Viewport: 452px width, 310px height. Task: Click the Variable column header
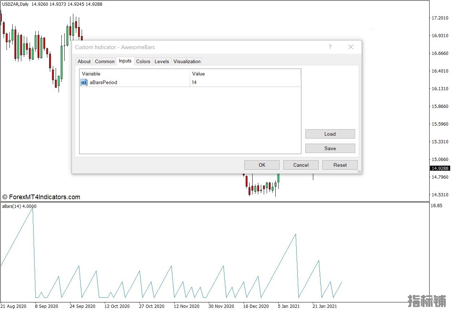(x=134, y=74)
